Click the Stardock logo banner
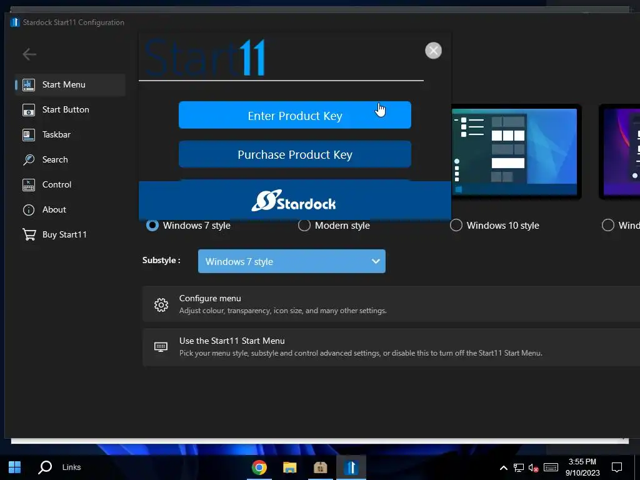Screen dimensions: 640x480 295,201
